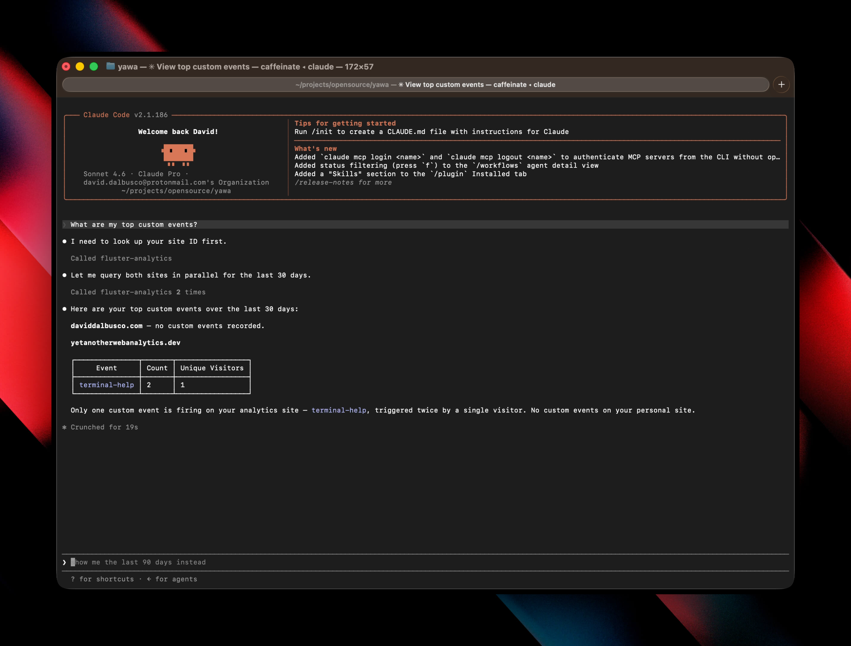
Task: Select the terminal tab titled View top custom events
Action: tap(416, 85)
